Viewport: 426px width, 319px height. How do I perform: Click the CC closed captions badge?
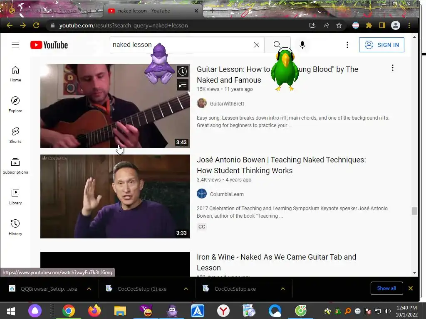tap(202, 226)
